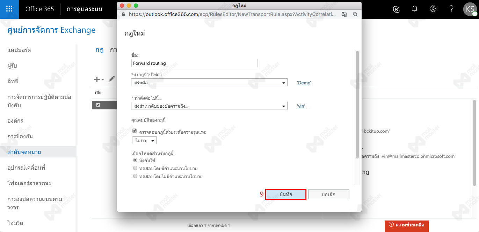Click the Office 365 header link
This screenshot has height=232, width=479.
click(40, 9)
